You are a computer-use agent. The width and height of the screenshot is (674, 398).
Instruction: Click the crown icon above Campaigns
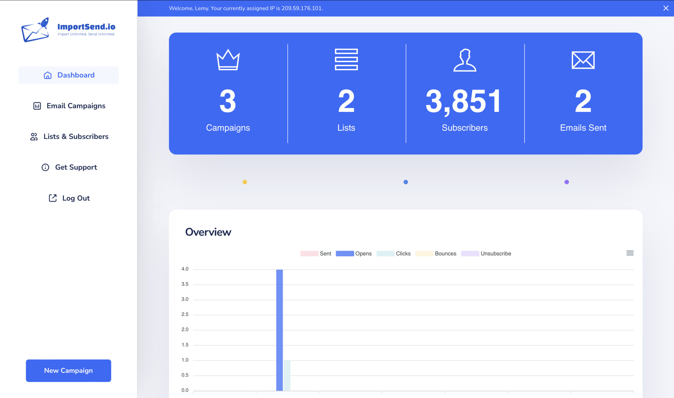point(228,60)
